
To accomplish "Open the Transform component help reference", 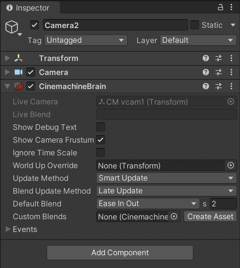I will pos(206,58).
